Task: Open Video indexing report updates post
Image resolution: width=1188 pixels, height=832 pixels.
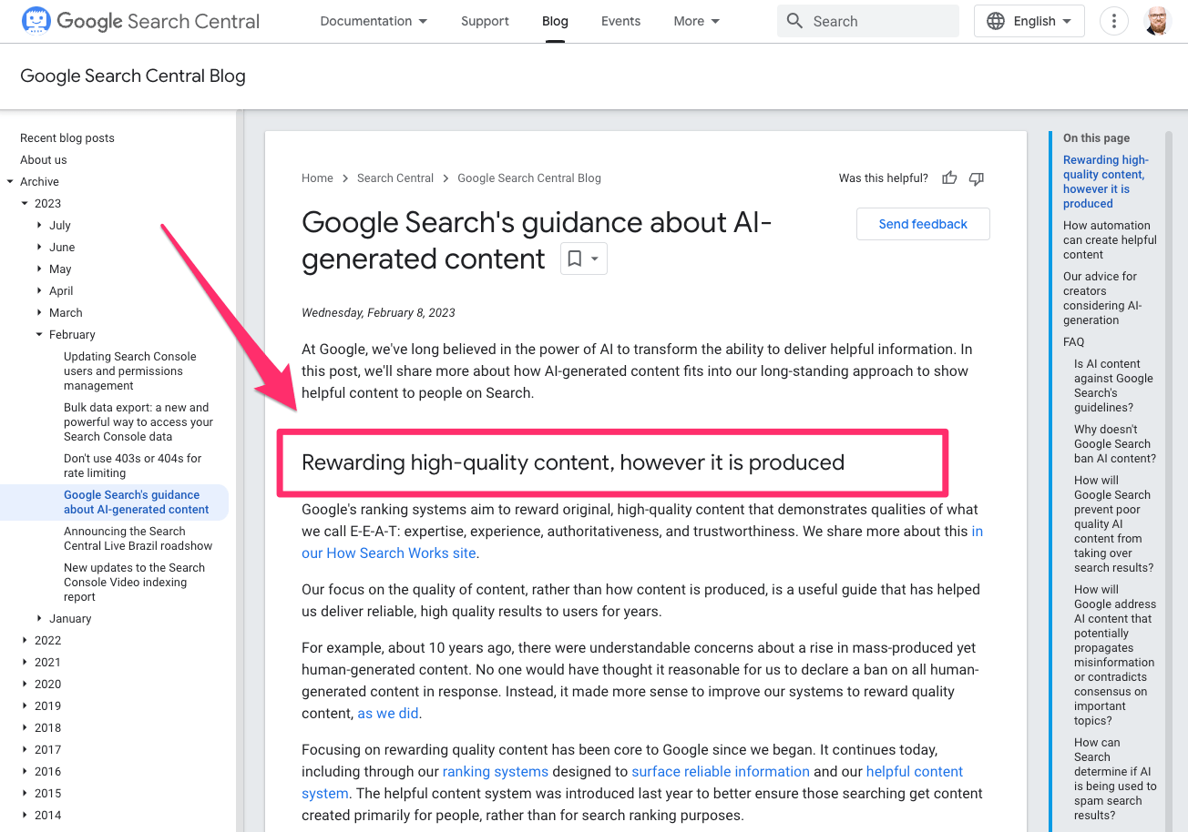Action: 135,583
